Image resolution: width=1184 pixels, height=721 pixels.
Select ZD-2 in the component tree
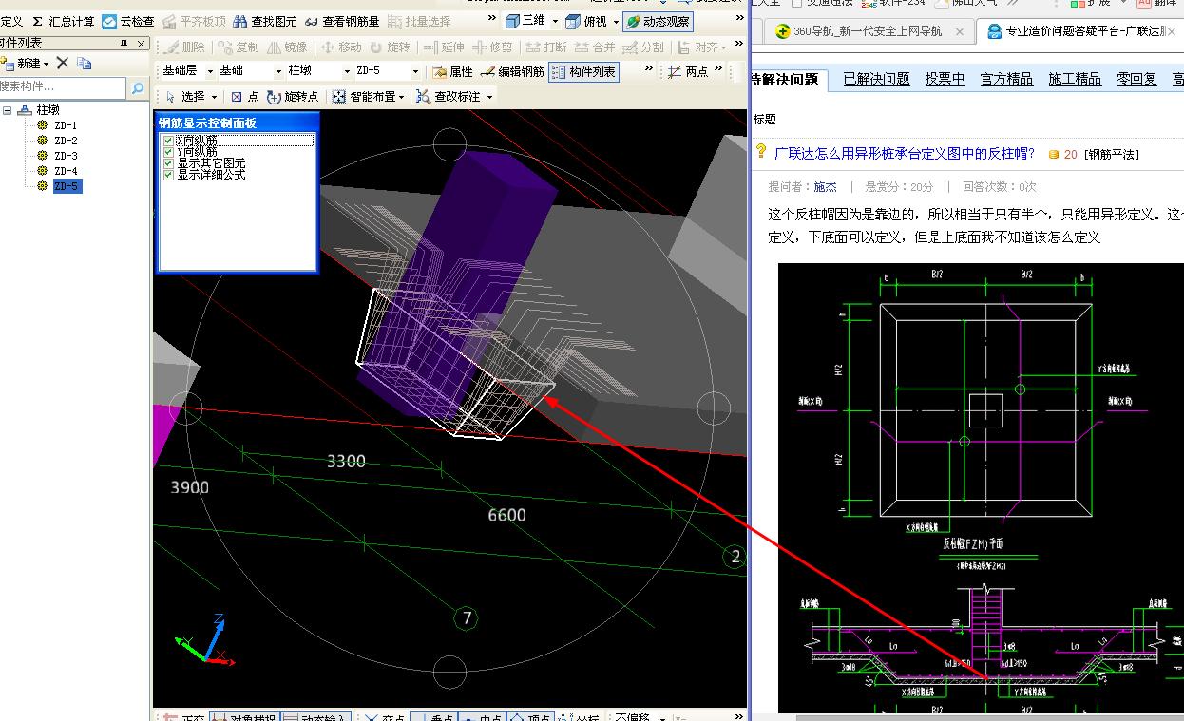pos(66,141)
